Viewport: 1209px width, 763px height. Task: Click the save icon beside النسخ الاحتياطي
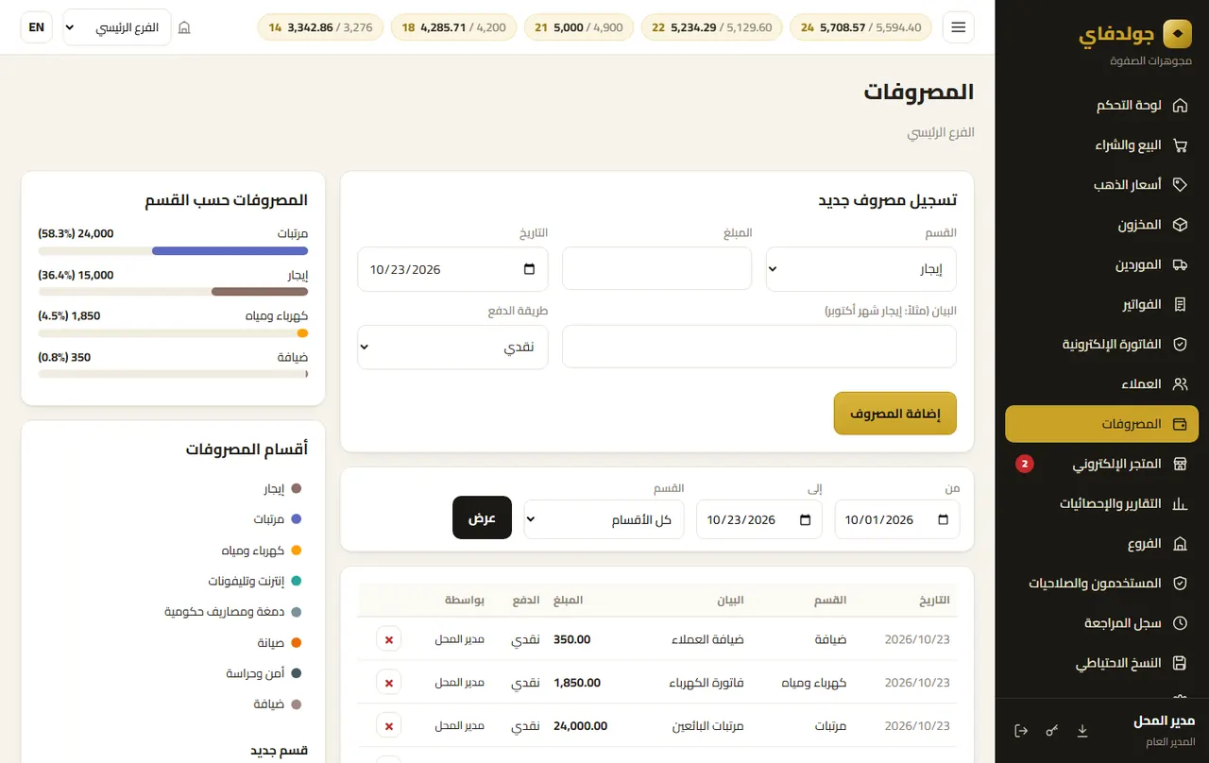[1180, 664]
